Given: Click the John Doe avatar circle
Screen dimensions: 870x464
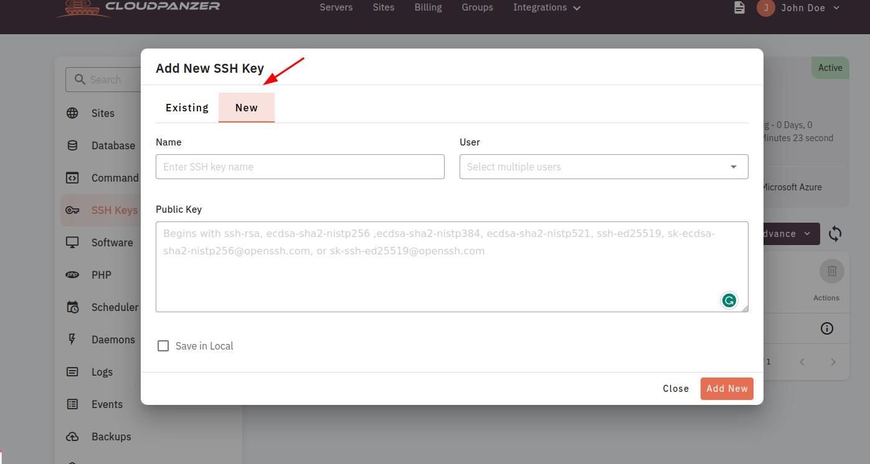Looking at the screenshot, I should point(766,7).
